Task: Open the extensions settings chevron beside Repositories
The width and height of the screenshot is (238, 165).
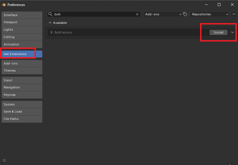Action: pos(234,14)
